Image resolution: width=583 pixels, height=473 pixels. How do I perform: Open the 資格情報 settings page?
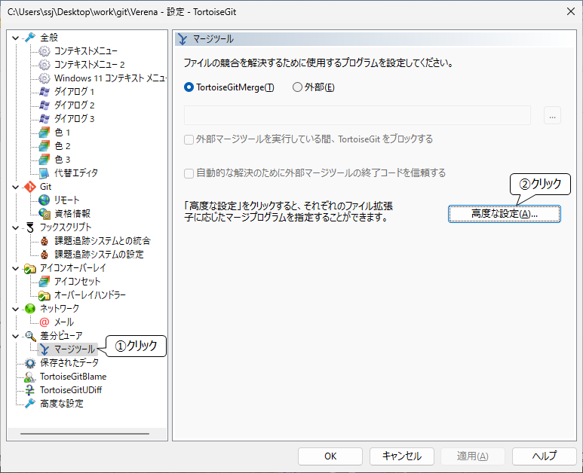(x=72, y=214)
